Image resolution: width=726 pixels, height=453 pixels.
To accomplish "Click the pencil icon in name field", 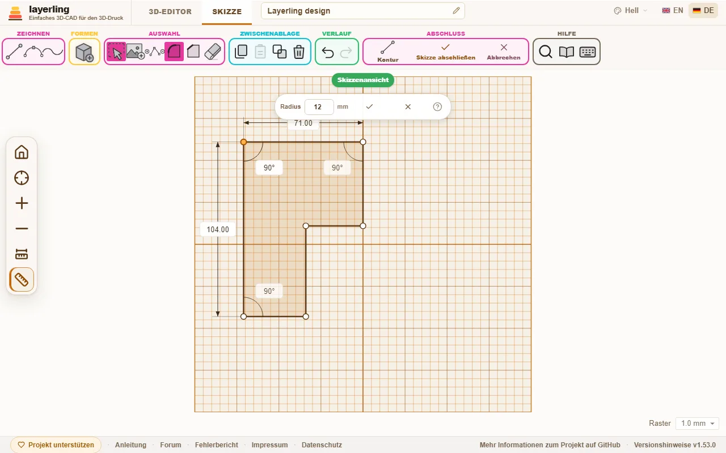I will pyautogui.click(x=456, y=11).
